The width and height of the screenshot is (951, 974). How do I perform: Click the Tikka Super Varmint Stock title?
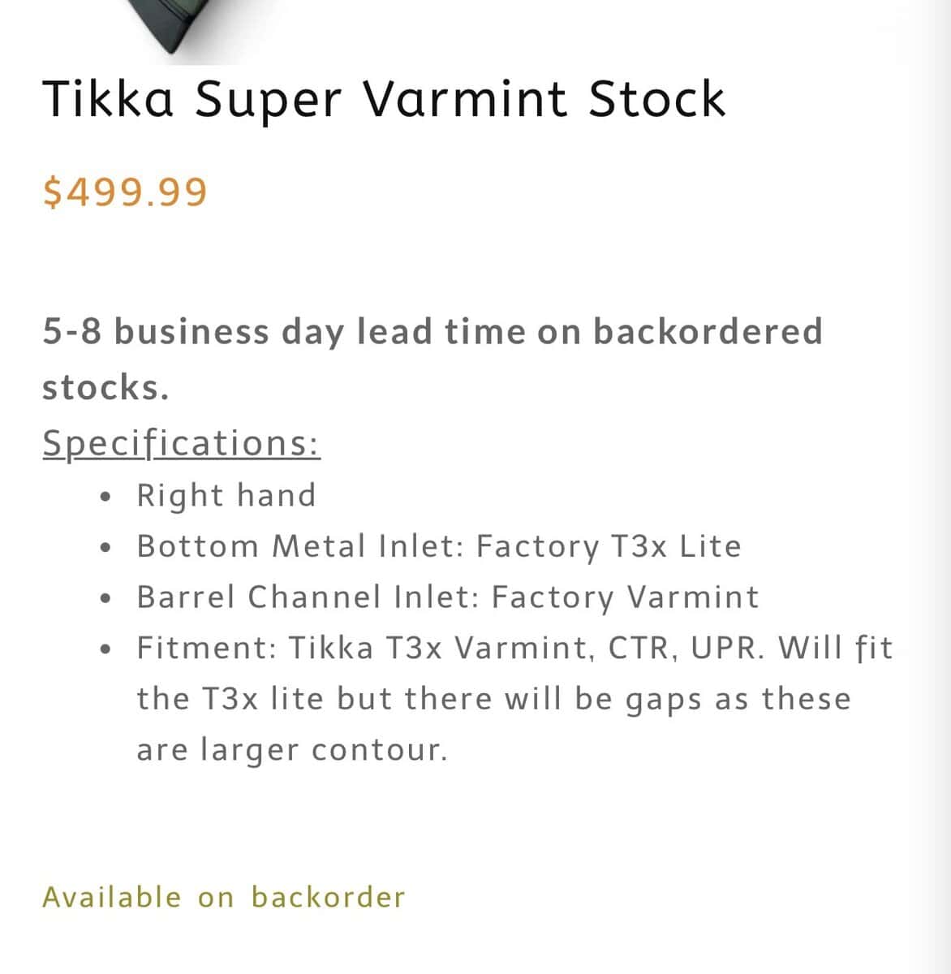pyautogui.click(x=384, y=99)
